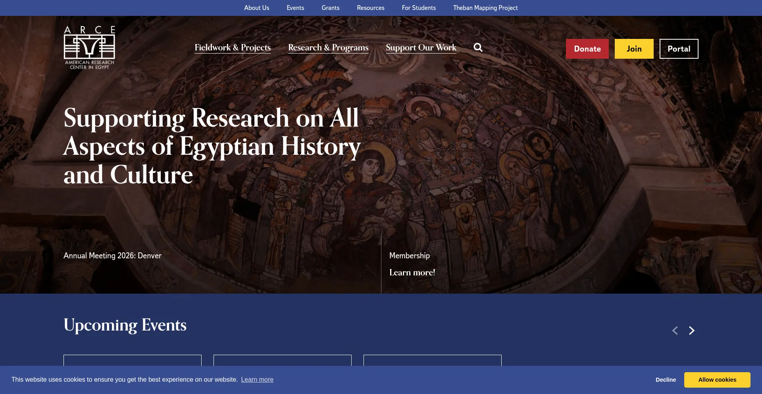
Task: Click the yellow Join button
Action: [634, 49]
